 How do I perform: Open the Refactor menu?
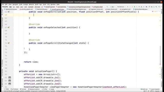point(32,5)
